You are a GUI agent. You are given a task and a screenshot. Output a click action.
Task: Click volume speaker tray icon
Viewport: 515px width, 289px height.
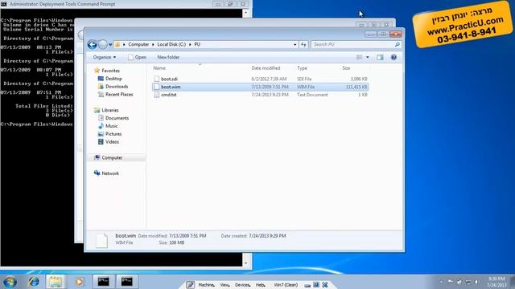(x=477, y=282)
